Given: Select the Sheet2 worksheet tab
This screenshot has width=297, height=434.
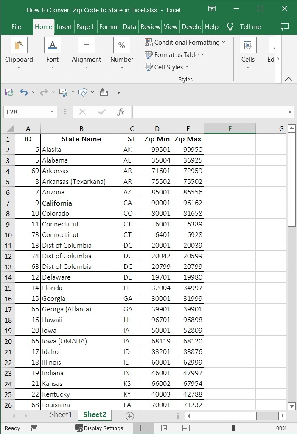Looking at the screenshot, I should (95, 414).
